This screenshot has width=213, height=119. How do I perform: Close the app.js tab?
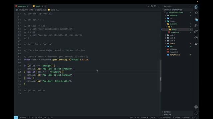click(45, 6)
